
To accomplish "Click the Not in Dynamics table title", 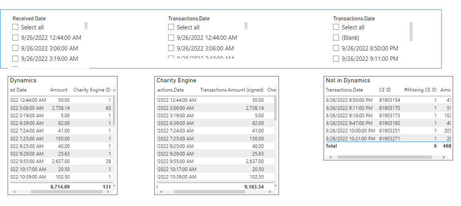I will [x=348, y=80].
